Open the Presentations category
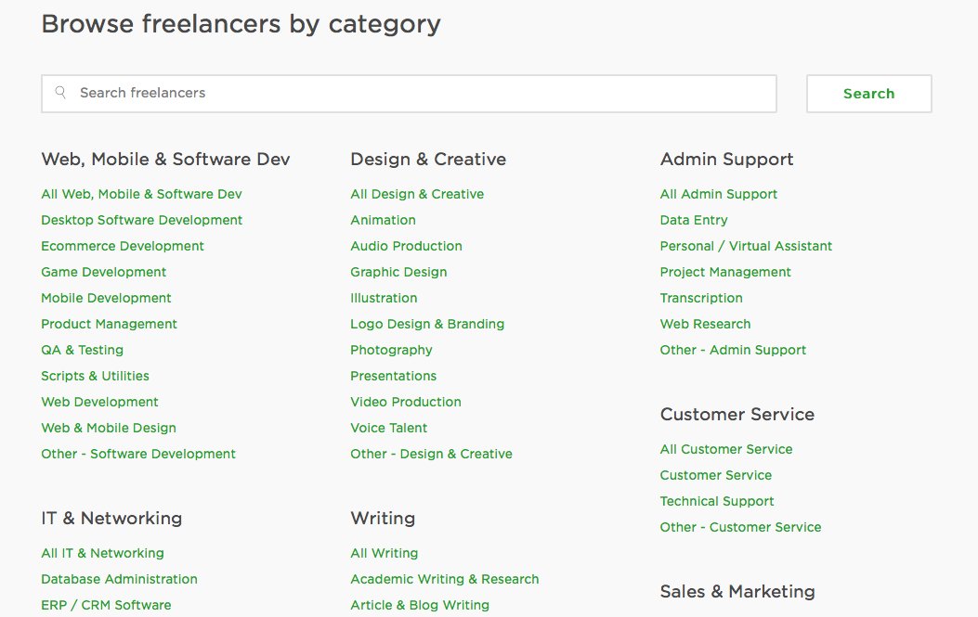 (394, 376)
